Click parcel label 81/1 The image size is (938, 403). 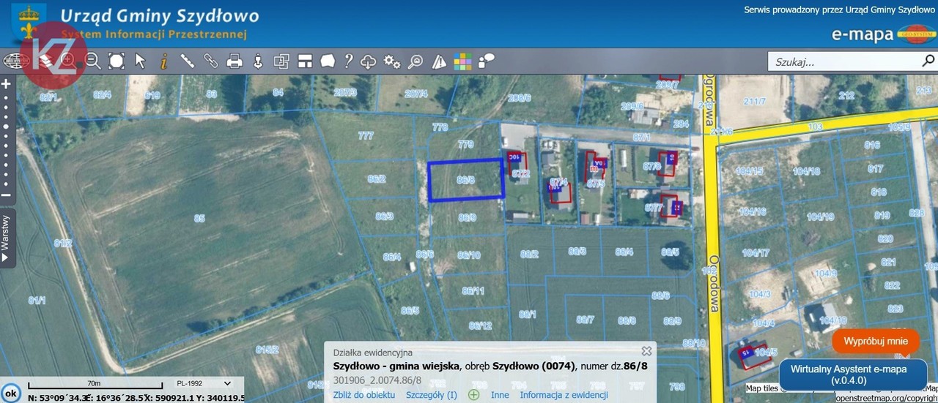tap(37, 300)
